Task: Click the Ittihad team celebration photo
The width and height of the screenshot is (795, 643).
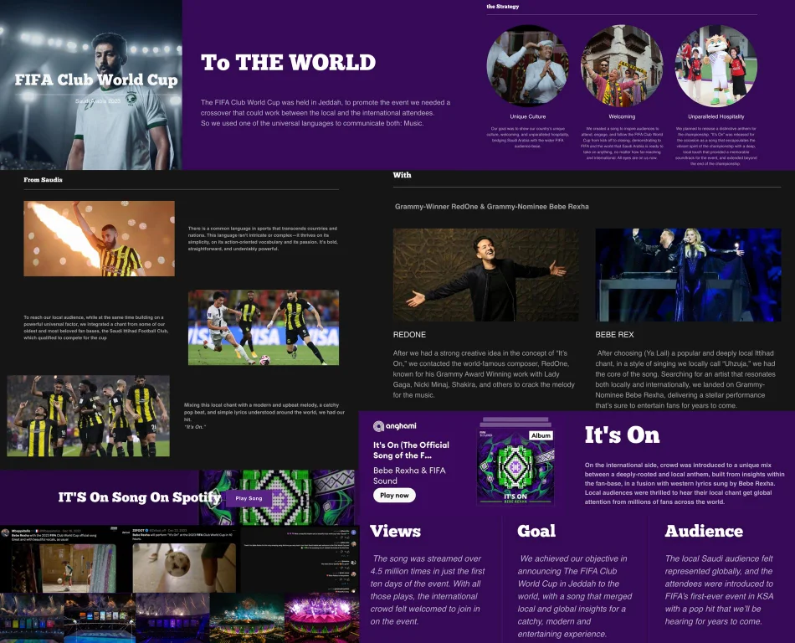Action: point(88,416)
